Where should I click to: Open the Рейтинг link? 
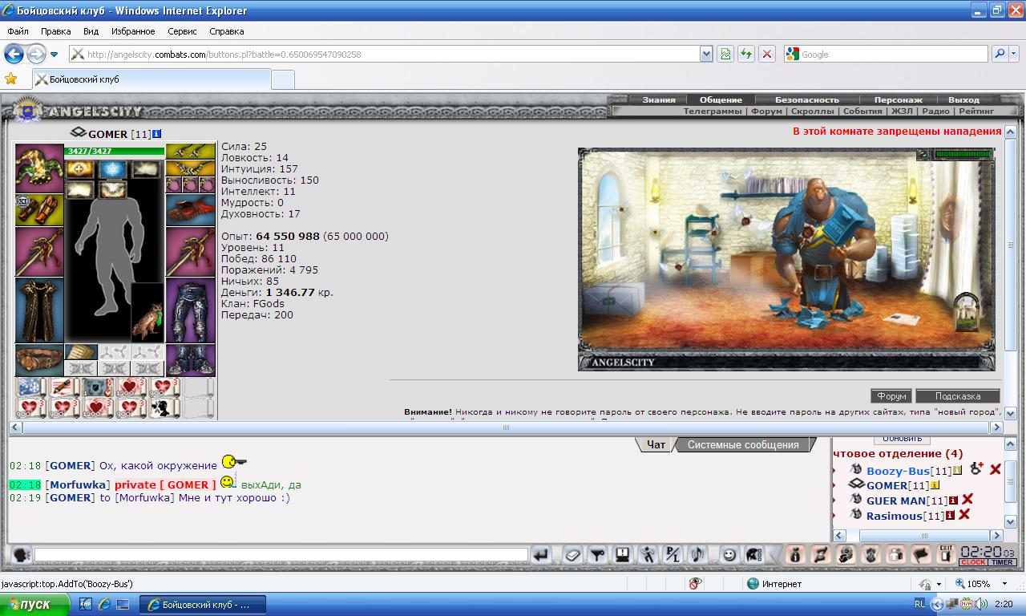point(976,111)
